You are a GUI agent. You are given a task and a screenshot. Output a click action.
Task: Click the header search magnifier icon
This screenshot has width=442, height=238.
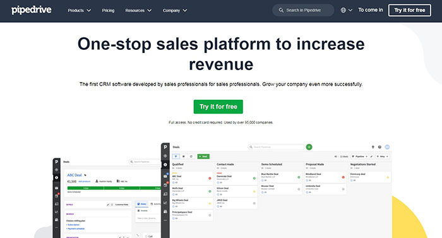click(x=281, y=10)
